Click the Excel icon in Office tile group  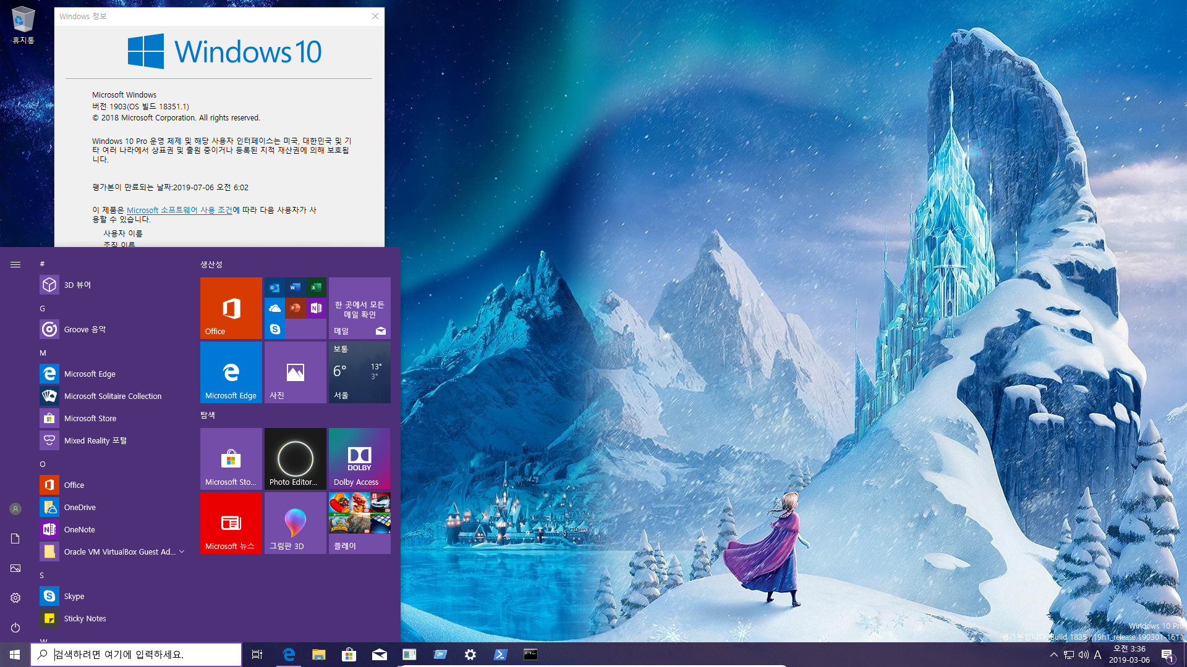(x=316, y=287)
